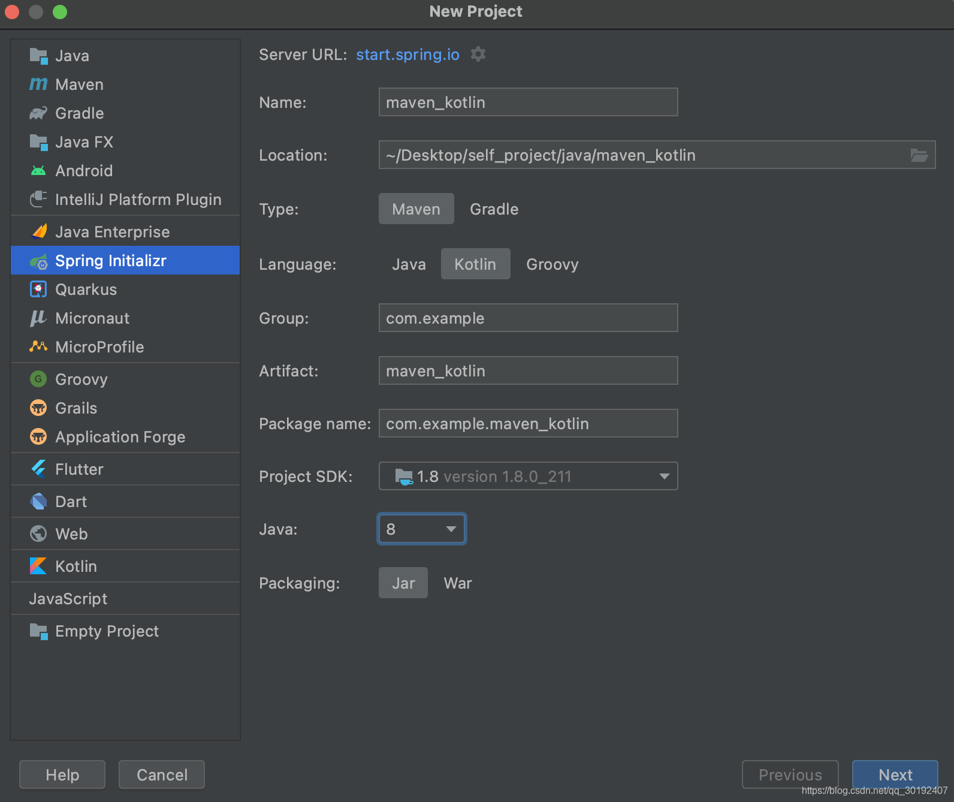The height and width of the screenshot is (802, 954).
Task: Click the Java Enterprise icon
Action: (x=38, y=231)
